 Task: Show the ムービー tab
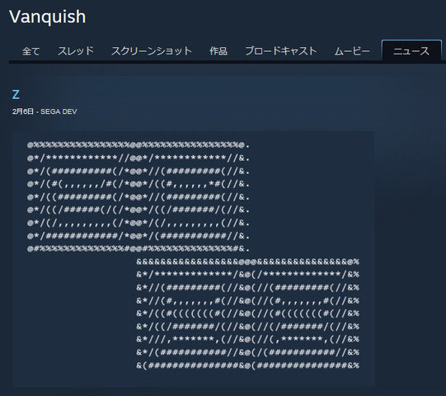coord(352,51)
